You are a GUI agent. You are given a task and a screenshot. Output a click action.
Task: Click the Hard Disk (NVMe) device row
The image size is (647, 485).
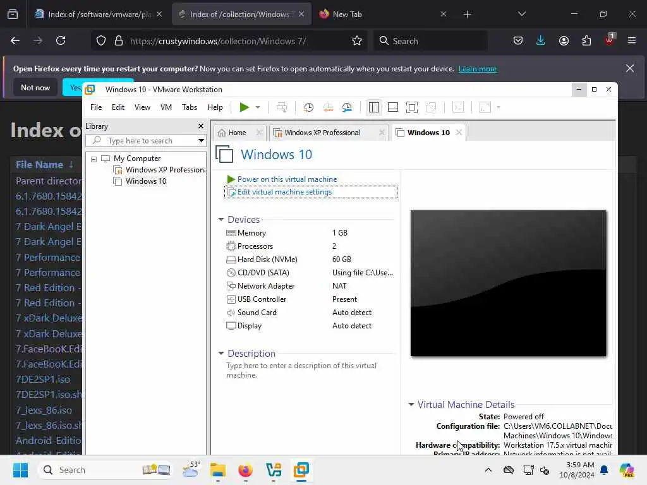pyautogui.click(x=310, y=260)
